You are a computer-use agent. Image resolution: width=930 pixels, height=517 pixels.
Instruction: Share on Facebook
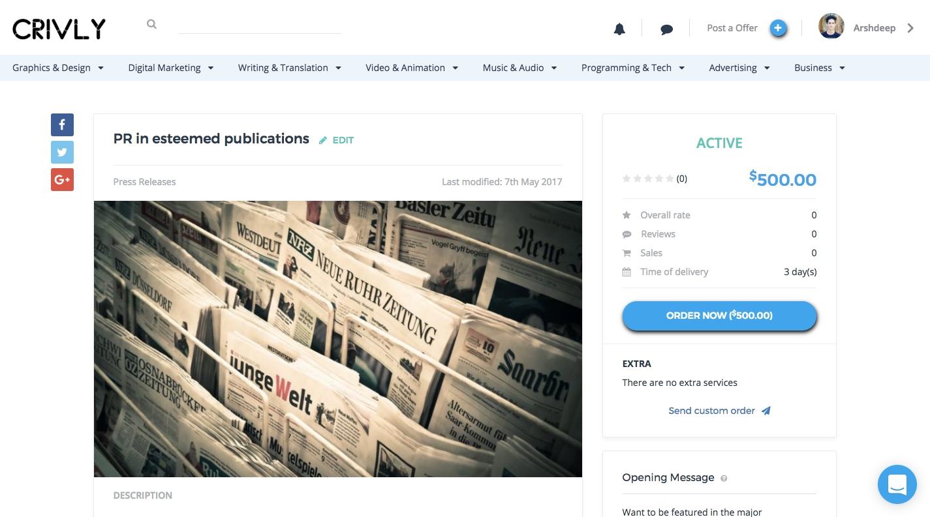pyautogui.click(x=62, y=125)
